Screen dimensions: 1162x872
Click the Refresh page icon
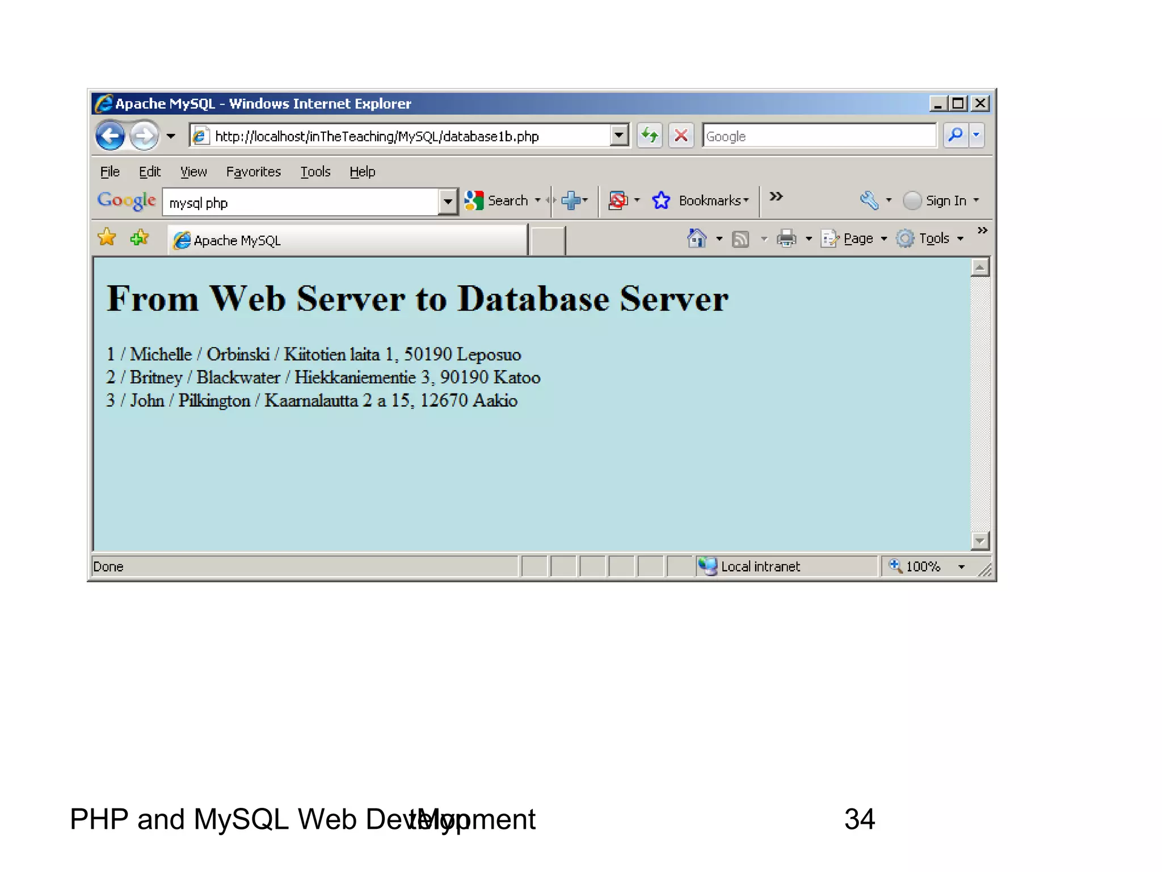pyautogui.click(x=649, y=136)
